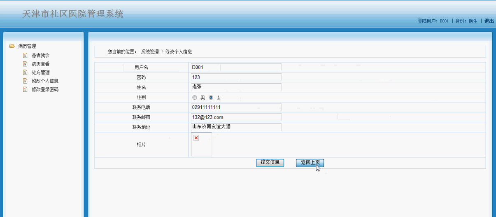This screenshot has height=217, width=496.
Task: Click the 返回上页 button
Action: tap(310, 163)
